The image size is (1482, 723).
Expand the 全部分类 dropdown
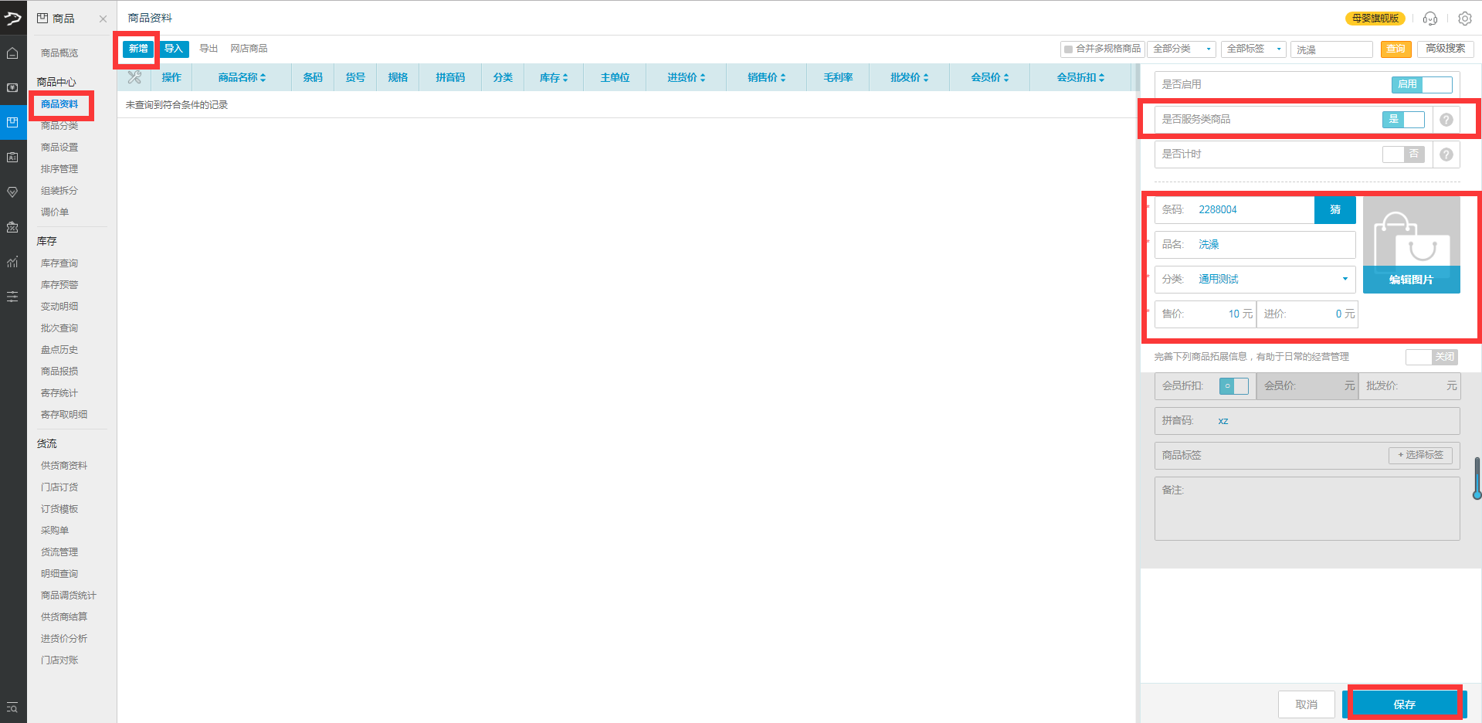point(1181,49)
